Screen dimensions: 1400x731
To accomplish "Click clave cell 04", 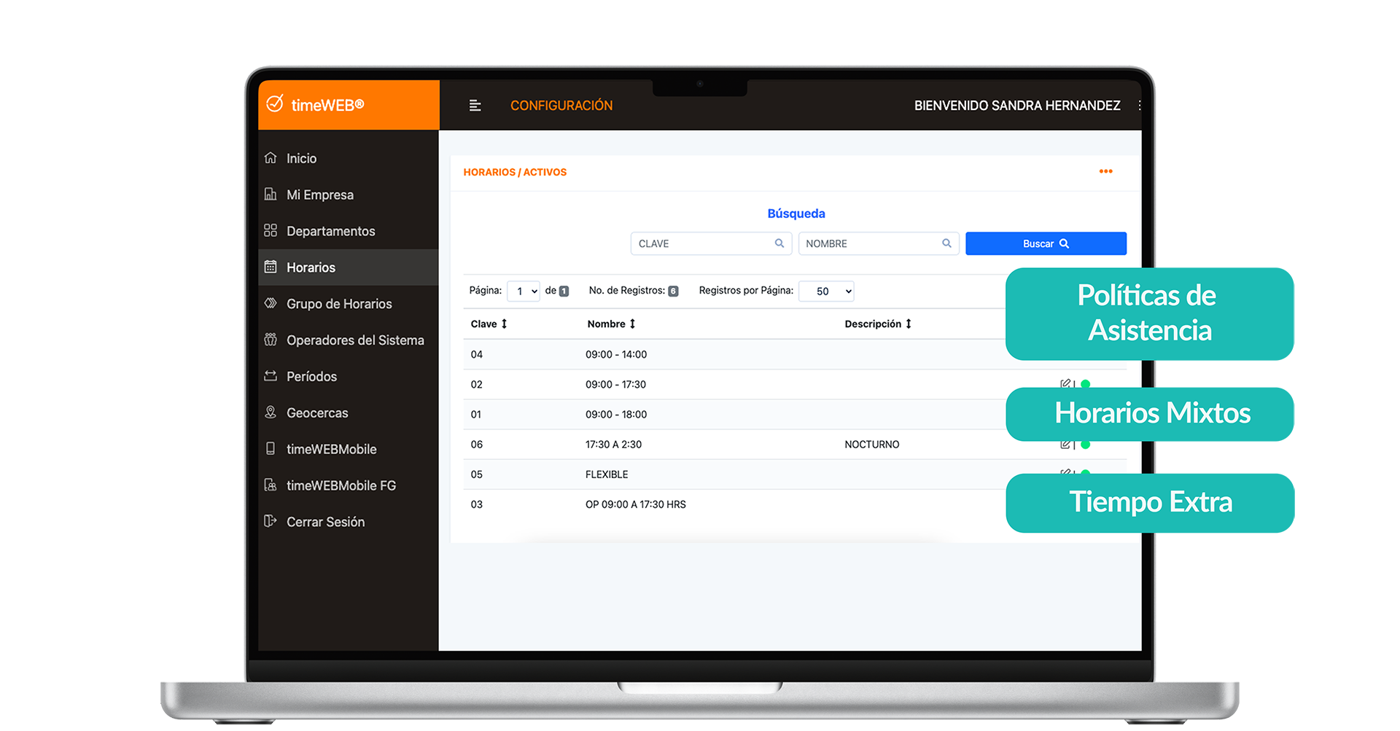I will pos(476,354).
